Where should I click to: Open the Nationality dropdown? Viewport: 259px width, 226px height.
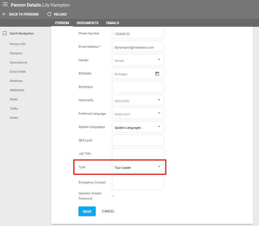click(x=159, y=100)
